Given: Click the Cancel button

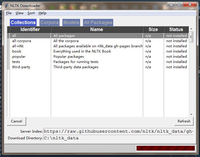Looking at the screenshot, I should click(x=17, y=121).
